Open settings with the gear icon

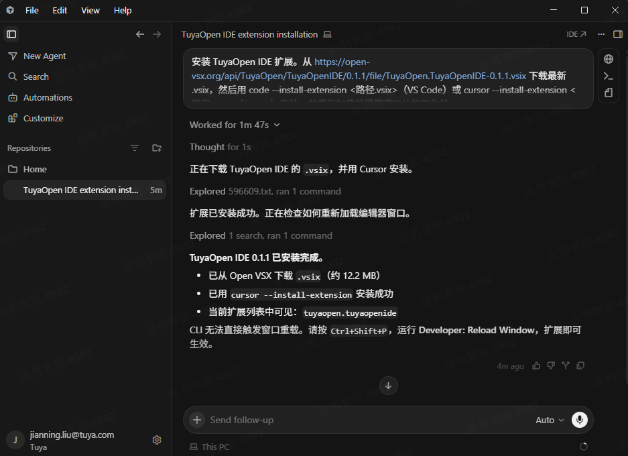click(157, 440)
